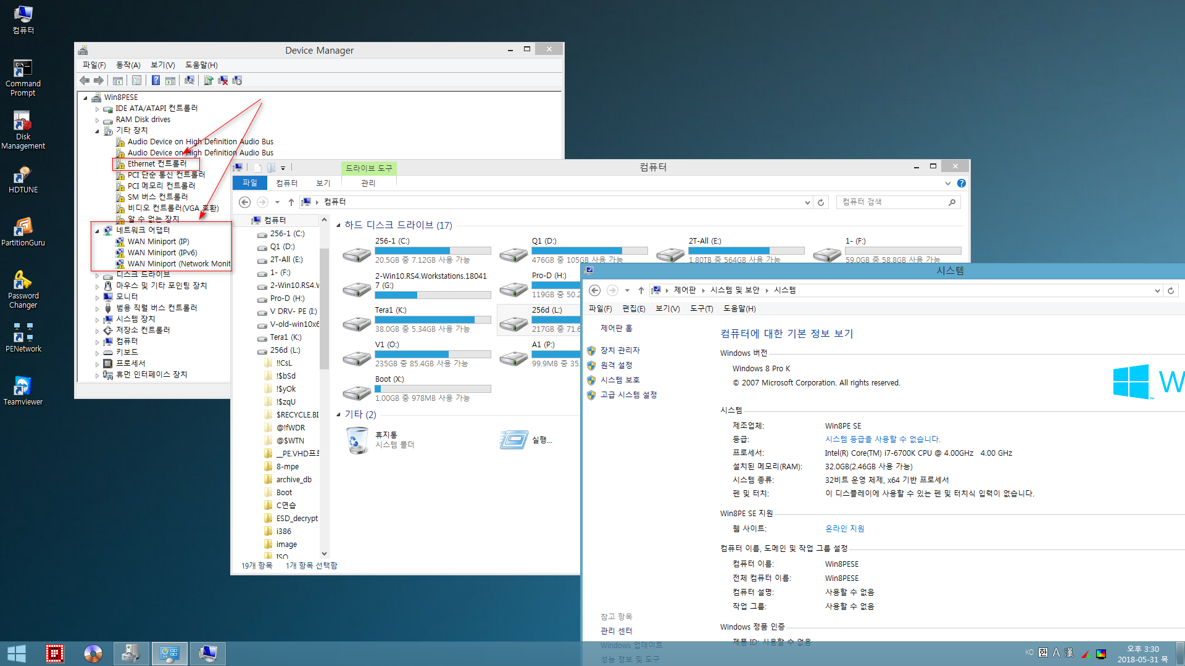
Task: Click the 시스템 보호 link
Action: coord(620,380)
